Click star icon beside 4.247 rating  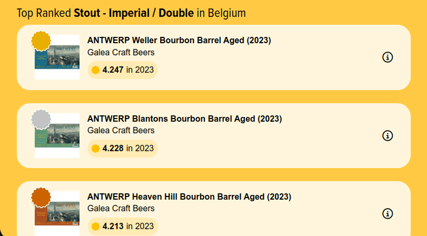click(96, 70)
